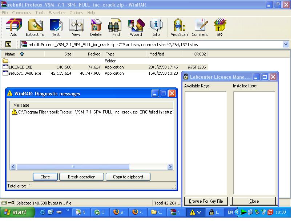The image size is (298, 223).
Task: Open the Options menu
Action: pos(76,13)
